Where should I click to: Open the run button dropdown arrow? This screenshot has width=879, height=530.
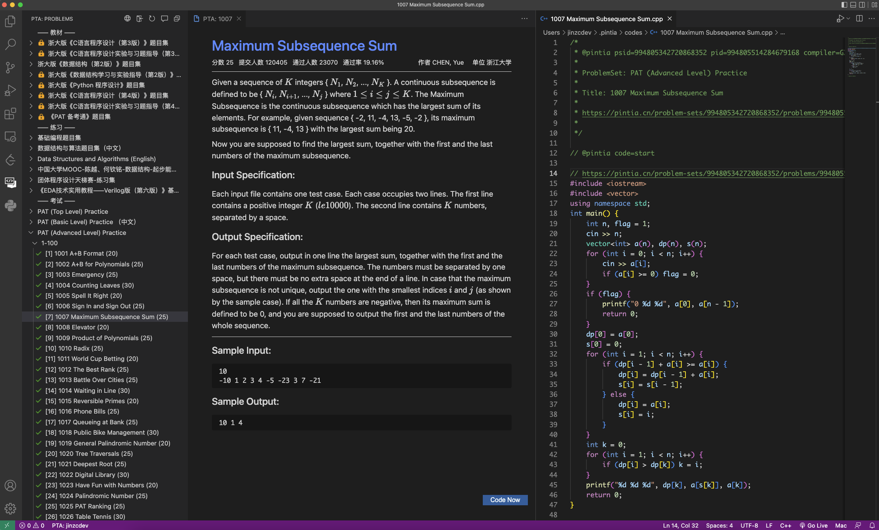click(x=848, y=19)
